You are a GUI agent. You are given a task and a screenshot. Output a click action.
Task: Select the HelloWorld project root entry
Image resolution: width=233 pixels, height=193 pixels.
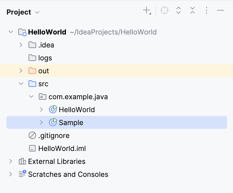[x=47, y=32]
